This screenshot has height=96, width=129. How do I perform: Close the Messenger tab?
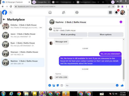click(29, 2)
